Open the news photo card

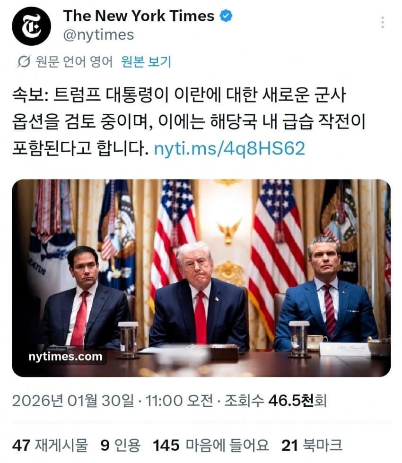pos(201,278)
